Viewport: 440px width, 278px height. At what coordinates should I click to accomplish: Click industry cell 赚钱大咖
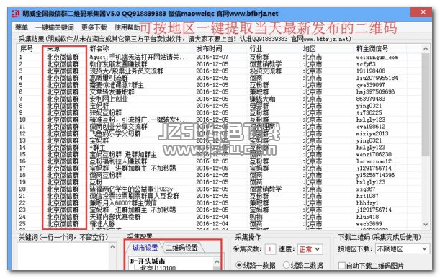coord(262,99)
